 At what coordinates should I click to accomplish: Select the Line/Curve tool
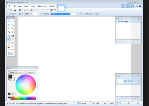pos(13,50)
